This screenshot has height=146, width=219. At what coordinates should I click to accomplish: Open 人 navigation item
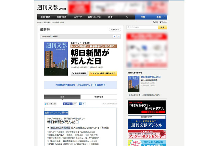pos(127,17)
